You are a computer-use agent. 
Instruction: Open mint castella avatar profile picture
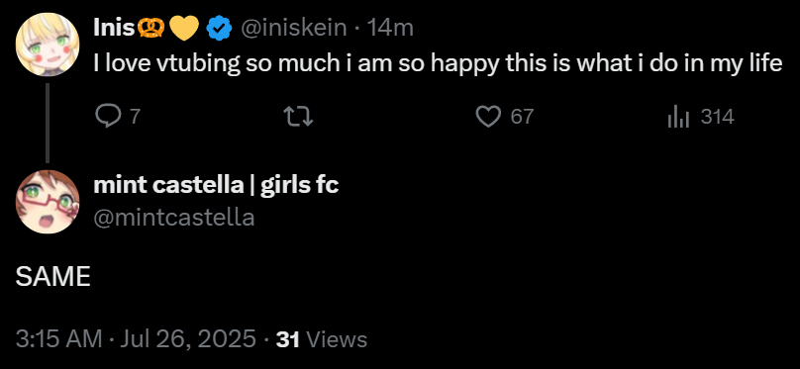pyautogui.click(x=48, y=202)
